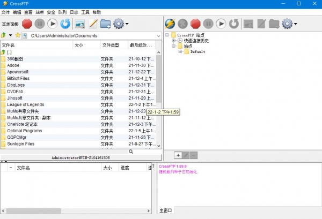This screenshot has width=322, height=219.
Task: Click file list scroll down arrow
Action: click(x=159, y=146)
